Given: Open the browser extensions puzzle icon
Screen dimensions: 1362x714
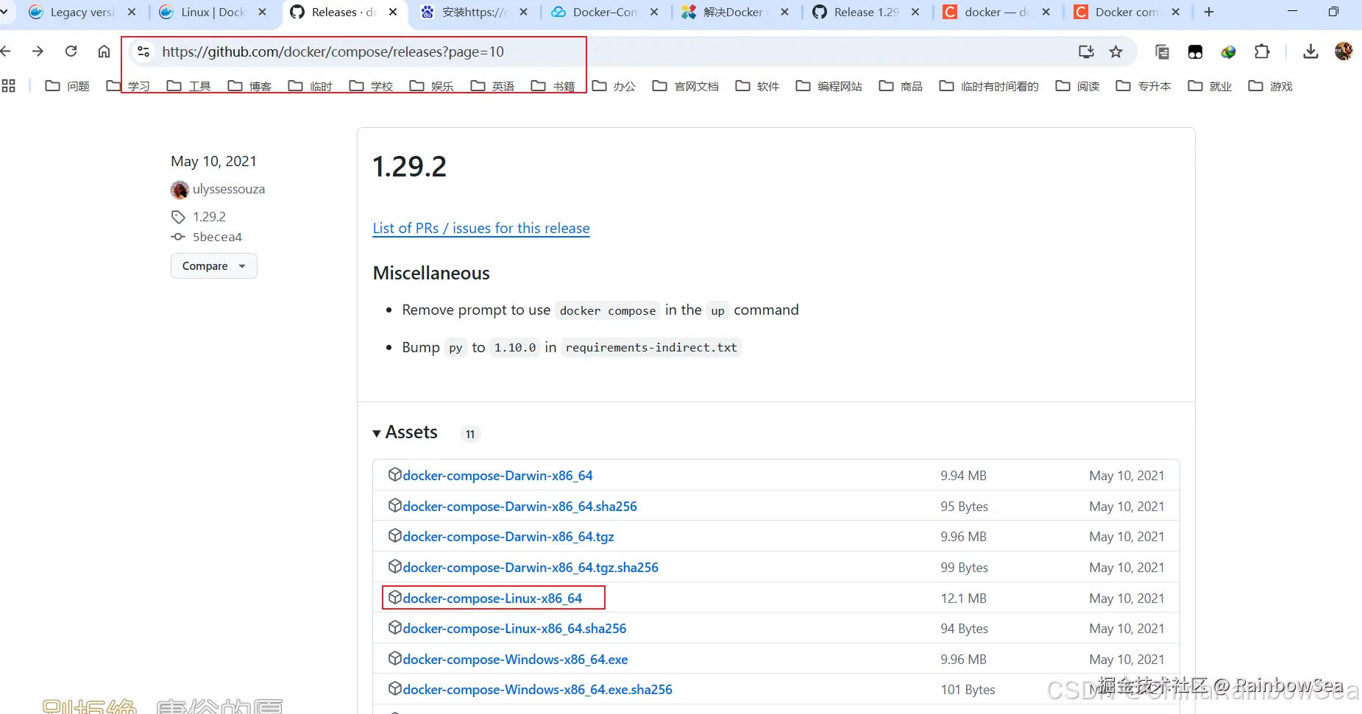Looking at the screenshot, I should point(1262,51).
